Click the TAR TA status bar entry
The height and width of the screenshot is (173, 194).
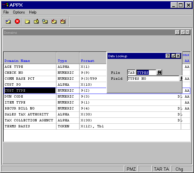coord(161,169)
